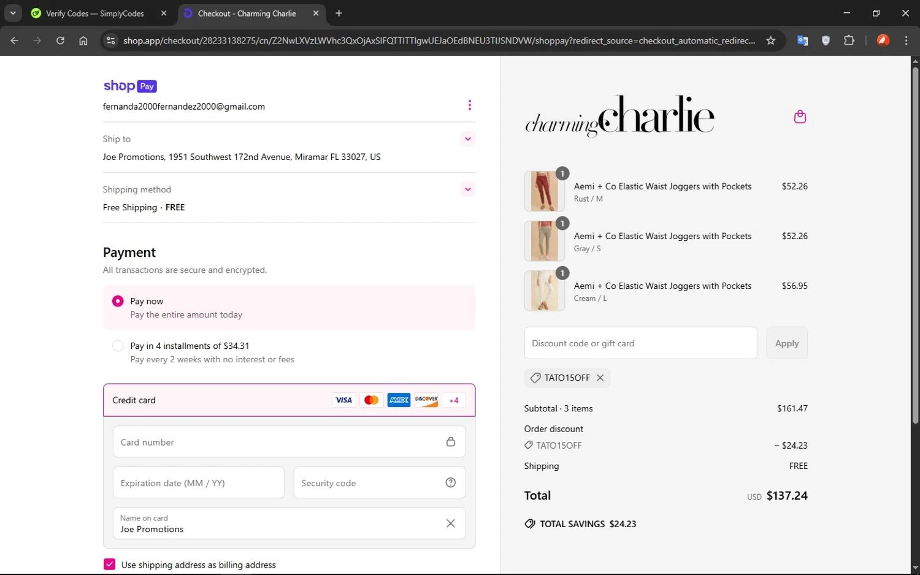Click the Gray / S joggers thumbnail
The height and width of the screenshot is (575, 920).
click(x=544, y=241)
